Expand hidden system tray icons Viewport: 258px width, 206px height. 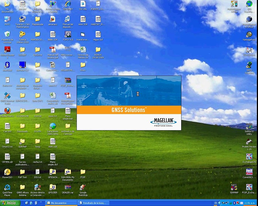(x=220, y=203)
